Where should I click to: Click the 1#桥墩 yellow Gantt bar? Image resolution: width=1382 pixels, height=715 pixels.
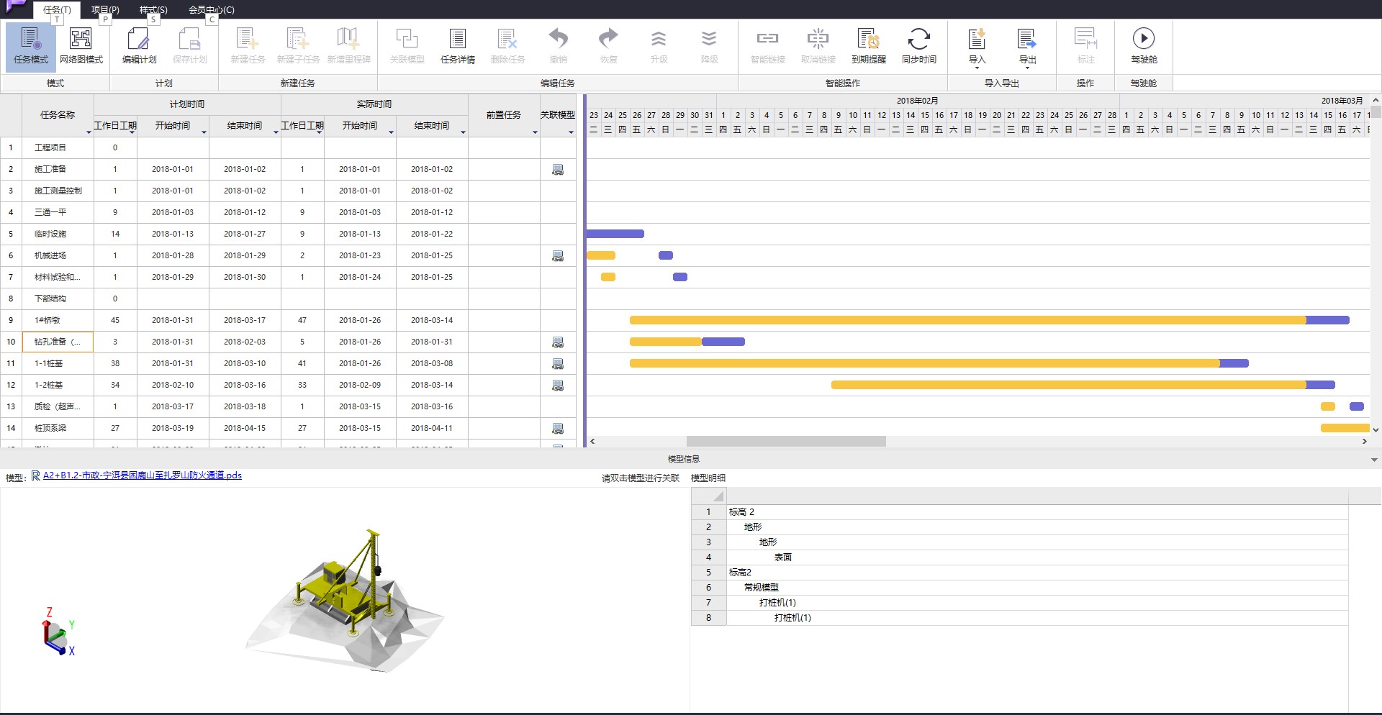tap(967, 320)
